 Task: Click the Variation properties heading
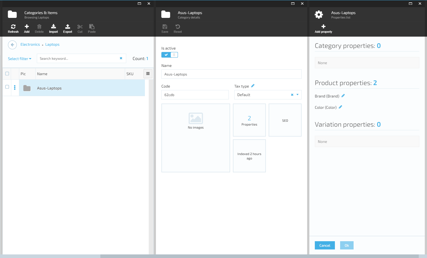pos(348,124)
